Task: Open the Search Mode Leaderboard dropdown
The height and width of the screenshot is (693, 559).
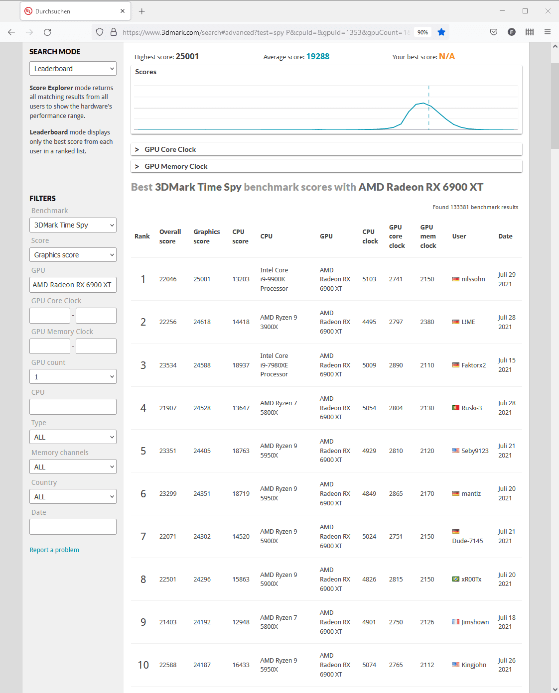Action: click(x=73, y=69)
